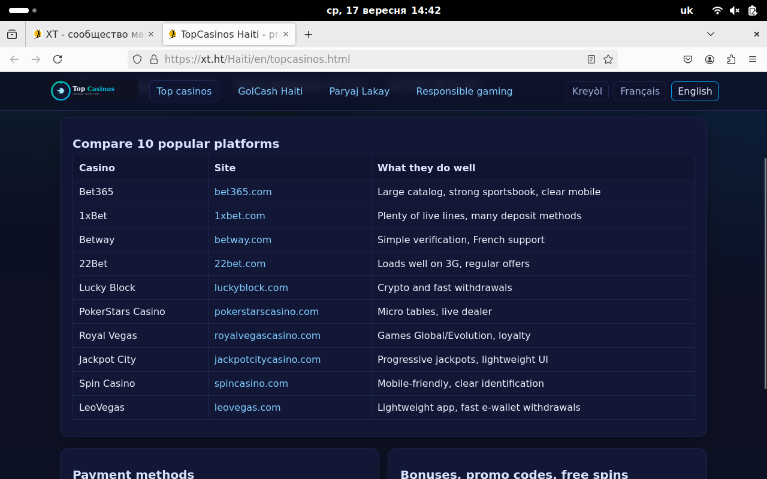Click the Jackpot City name cell
The height and width of the screenshot is (479, 767).
click(x=140, y=359)
